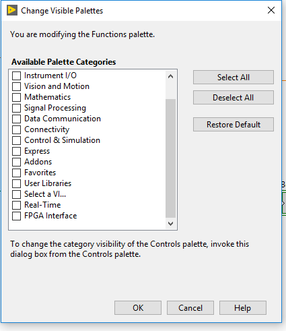This screenshot has width=286, height=331.
Task: Enable the Signal Processing palette category
Action: tap(16, 108)
